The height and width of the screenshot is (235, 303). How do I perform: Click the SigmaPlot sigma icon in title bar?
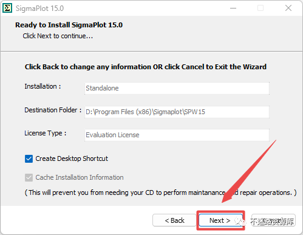(7, 9)
